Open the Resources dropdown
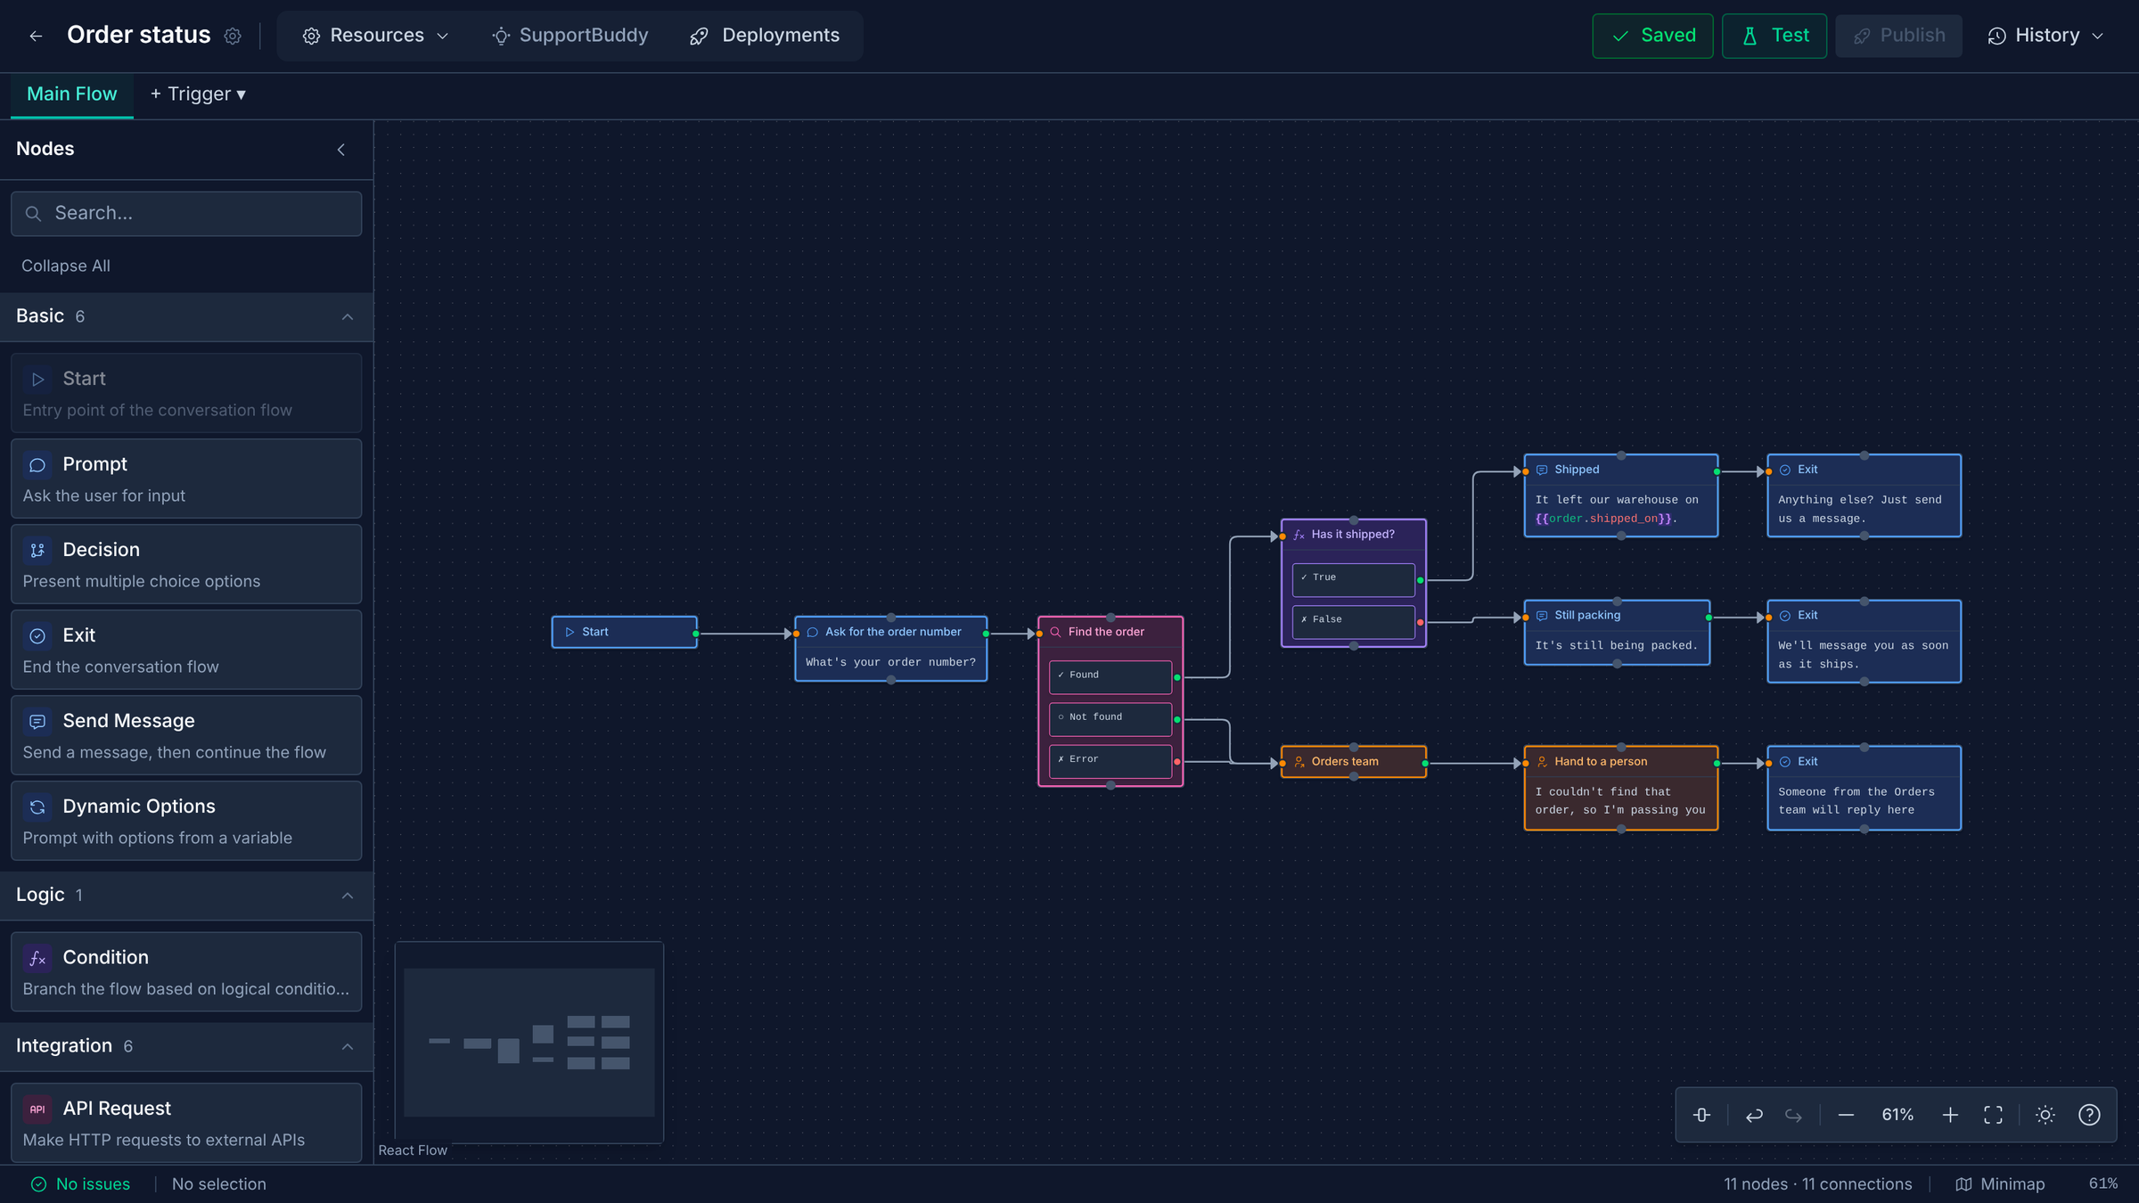Image resolution: width=2139 pixels, height=1203 pixels. click(375, 36)
